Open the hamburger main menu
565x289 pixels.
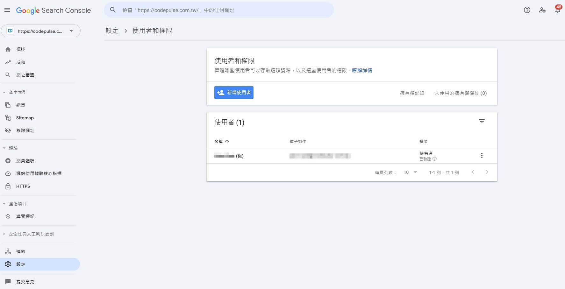click(7, 10)
